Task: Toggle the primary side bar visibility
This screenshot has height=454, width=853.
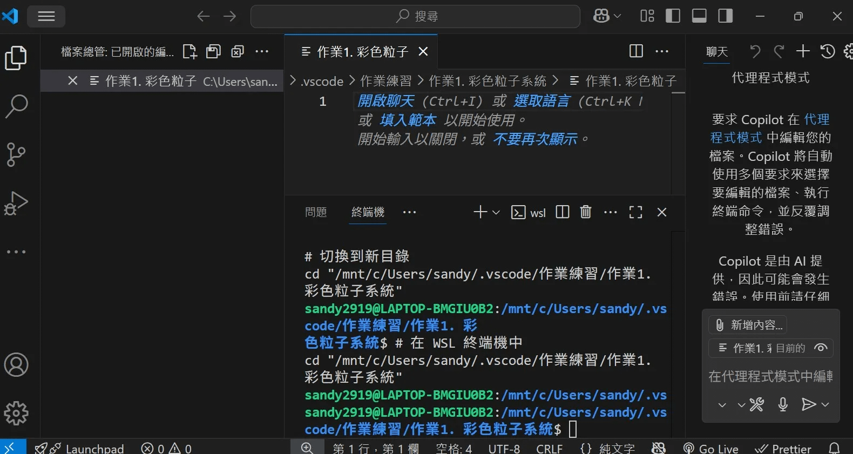Action: (673, 16)
